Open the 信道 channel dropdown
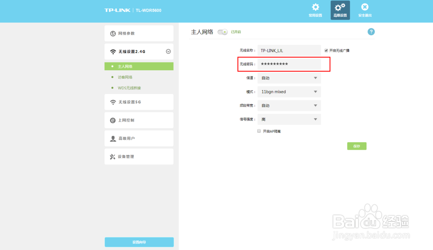433x250 pixels. tap(289, 78)
